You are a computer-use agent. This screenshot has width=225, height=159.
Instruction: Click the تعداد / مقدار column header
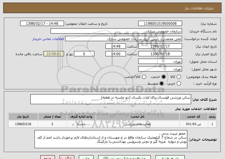click(x=52, y=117)
